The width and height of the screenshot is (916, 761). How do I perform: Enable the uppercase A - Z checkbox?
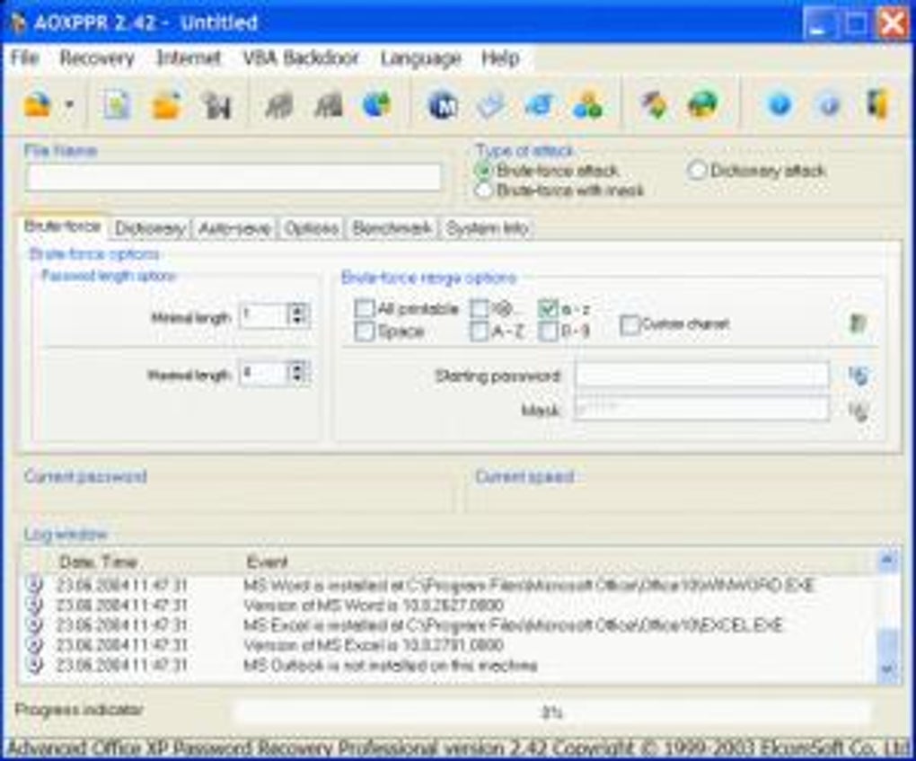tap(480, 332)
